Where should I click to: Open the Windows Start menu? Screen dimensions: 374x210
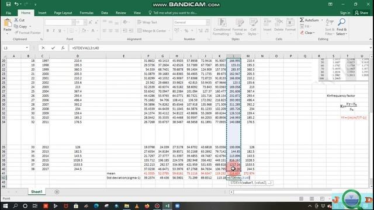point(5,206)
